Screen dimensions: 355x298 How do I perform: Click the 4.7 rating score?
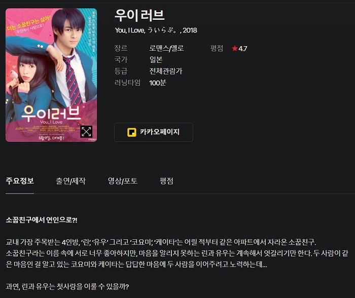point(243,49)
